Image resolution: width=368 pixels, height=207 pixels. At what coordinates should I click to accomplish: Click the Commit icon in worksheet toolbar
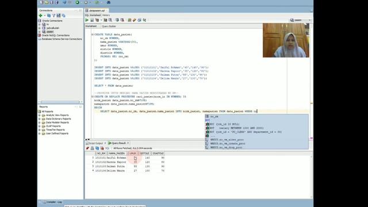click(x=117, y=20)
